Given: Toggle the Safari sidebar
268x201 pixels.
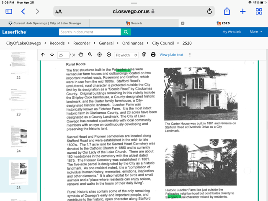Looking at the screenshot, I should [x=9, y=12].
